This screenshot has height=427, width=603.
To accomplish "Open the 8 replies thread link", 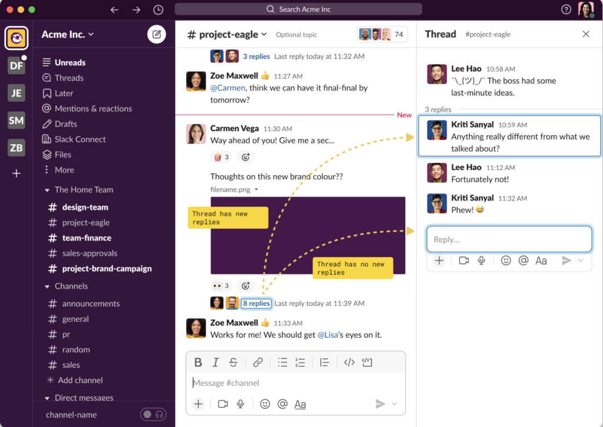I will pyautogui.click(x=257, y=303).
